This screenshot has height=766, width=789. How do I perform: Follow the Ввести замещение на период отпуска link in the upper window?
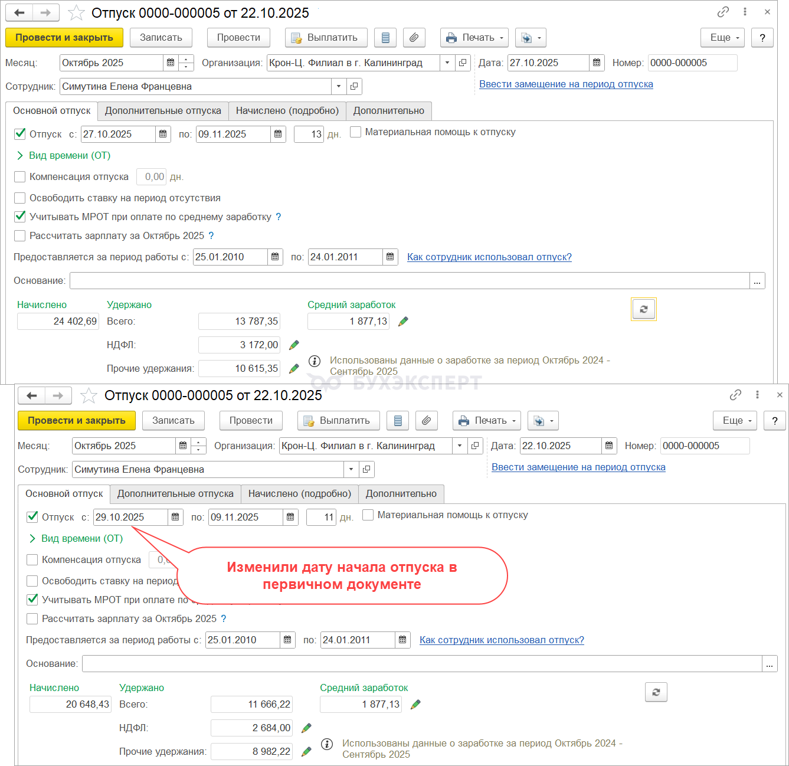(566, 84)
